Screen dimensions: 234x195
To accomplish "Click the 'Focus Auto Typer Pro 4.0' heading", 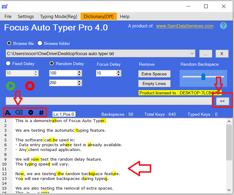I will point(56,27).
